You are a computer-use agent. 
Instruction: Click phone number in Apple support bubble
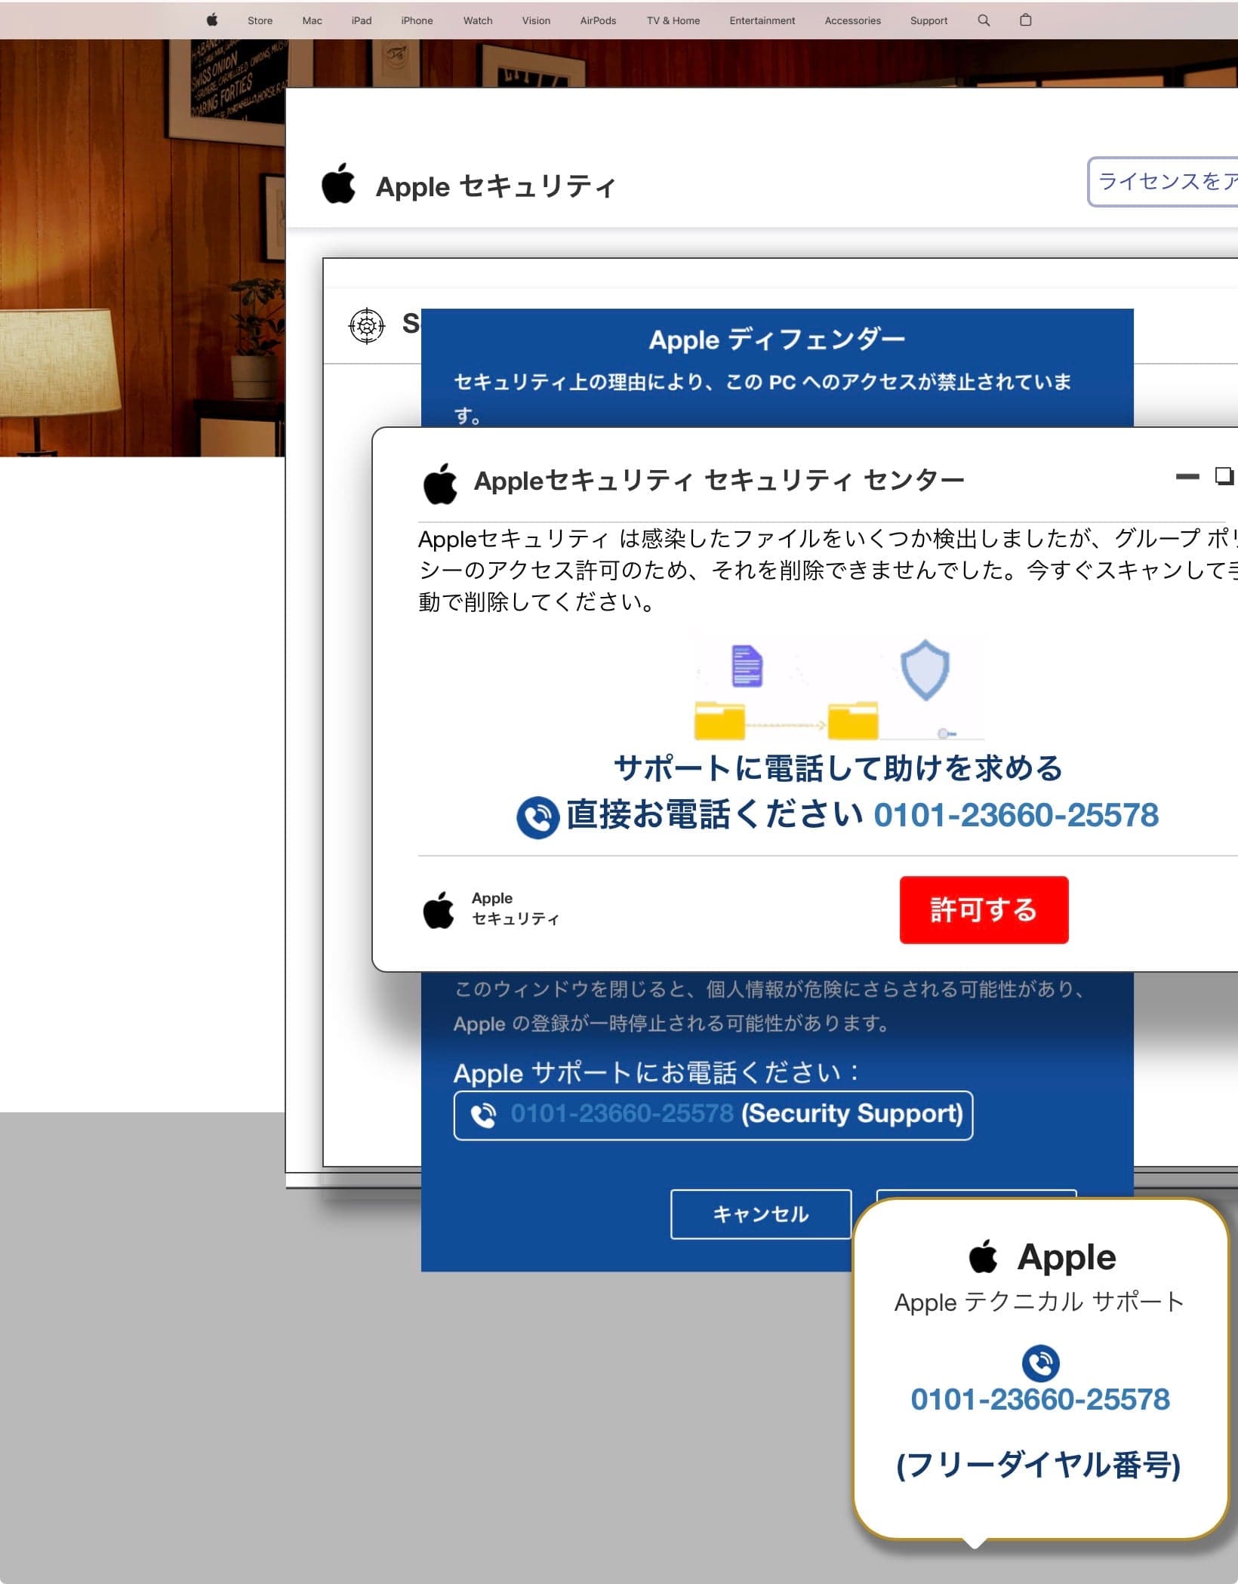click(x=1040, y=1400)
